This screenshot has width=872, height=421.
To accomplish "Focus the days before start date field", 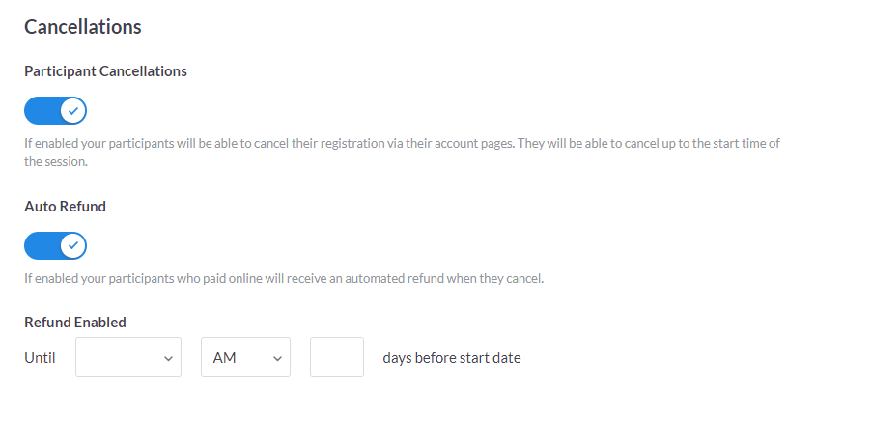I will pos(337,357).
